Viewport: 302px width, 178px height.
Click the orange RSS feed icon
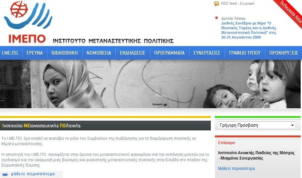click(x=217, y=4)
